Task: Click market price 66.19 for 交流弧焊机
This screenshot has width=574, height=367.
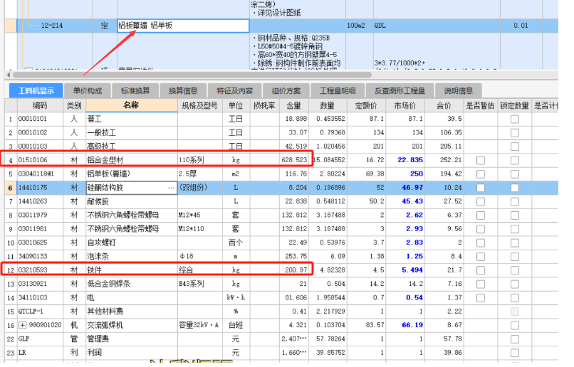Action: pyautogui.click(x=405, y=325)
